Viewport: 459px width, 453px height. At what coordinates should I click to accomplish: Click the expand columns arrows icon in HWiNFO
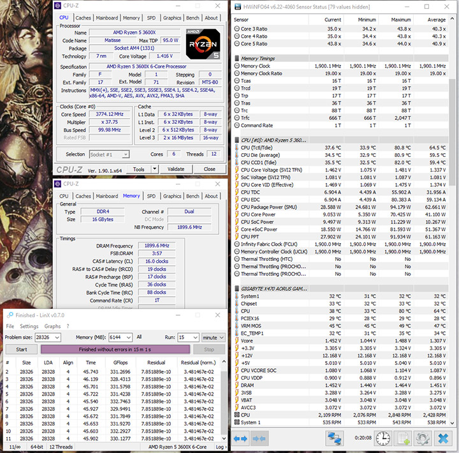pos(241,439)
